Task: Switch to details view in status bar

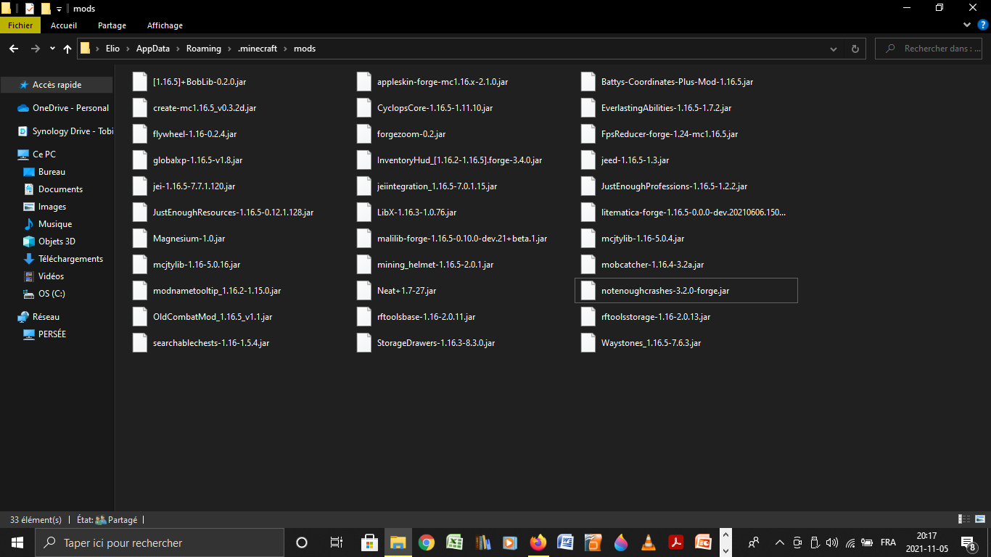Action: coord(964,519)
